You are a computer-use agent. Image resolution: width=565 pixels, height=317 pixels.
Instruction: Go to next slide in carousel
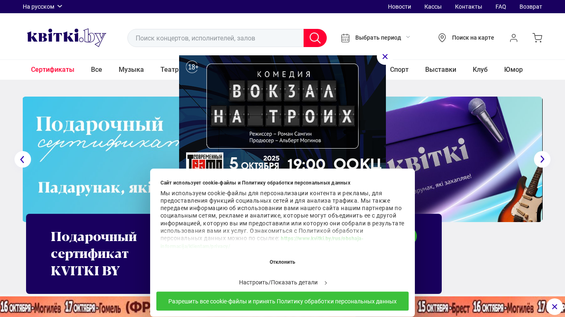click(x=542, y=159)
